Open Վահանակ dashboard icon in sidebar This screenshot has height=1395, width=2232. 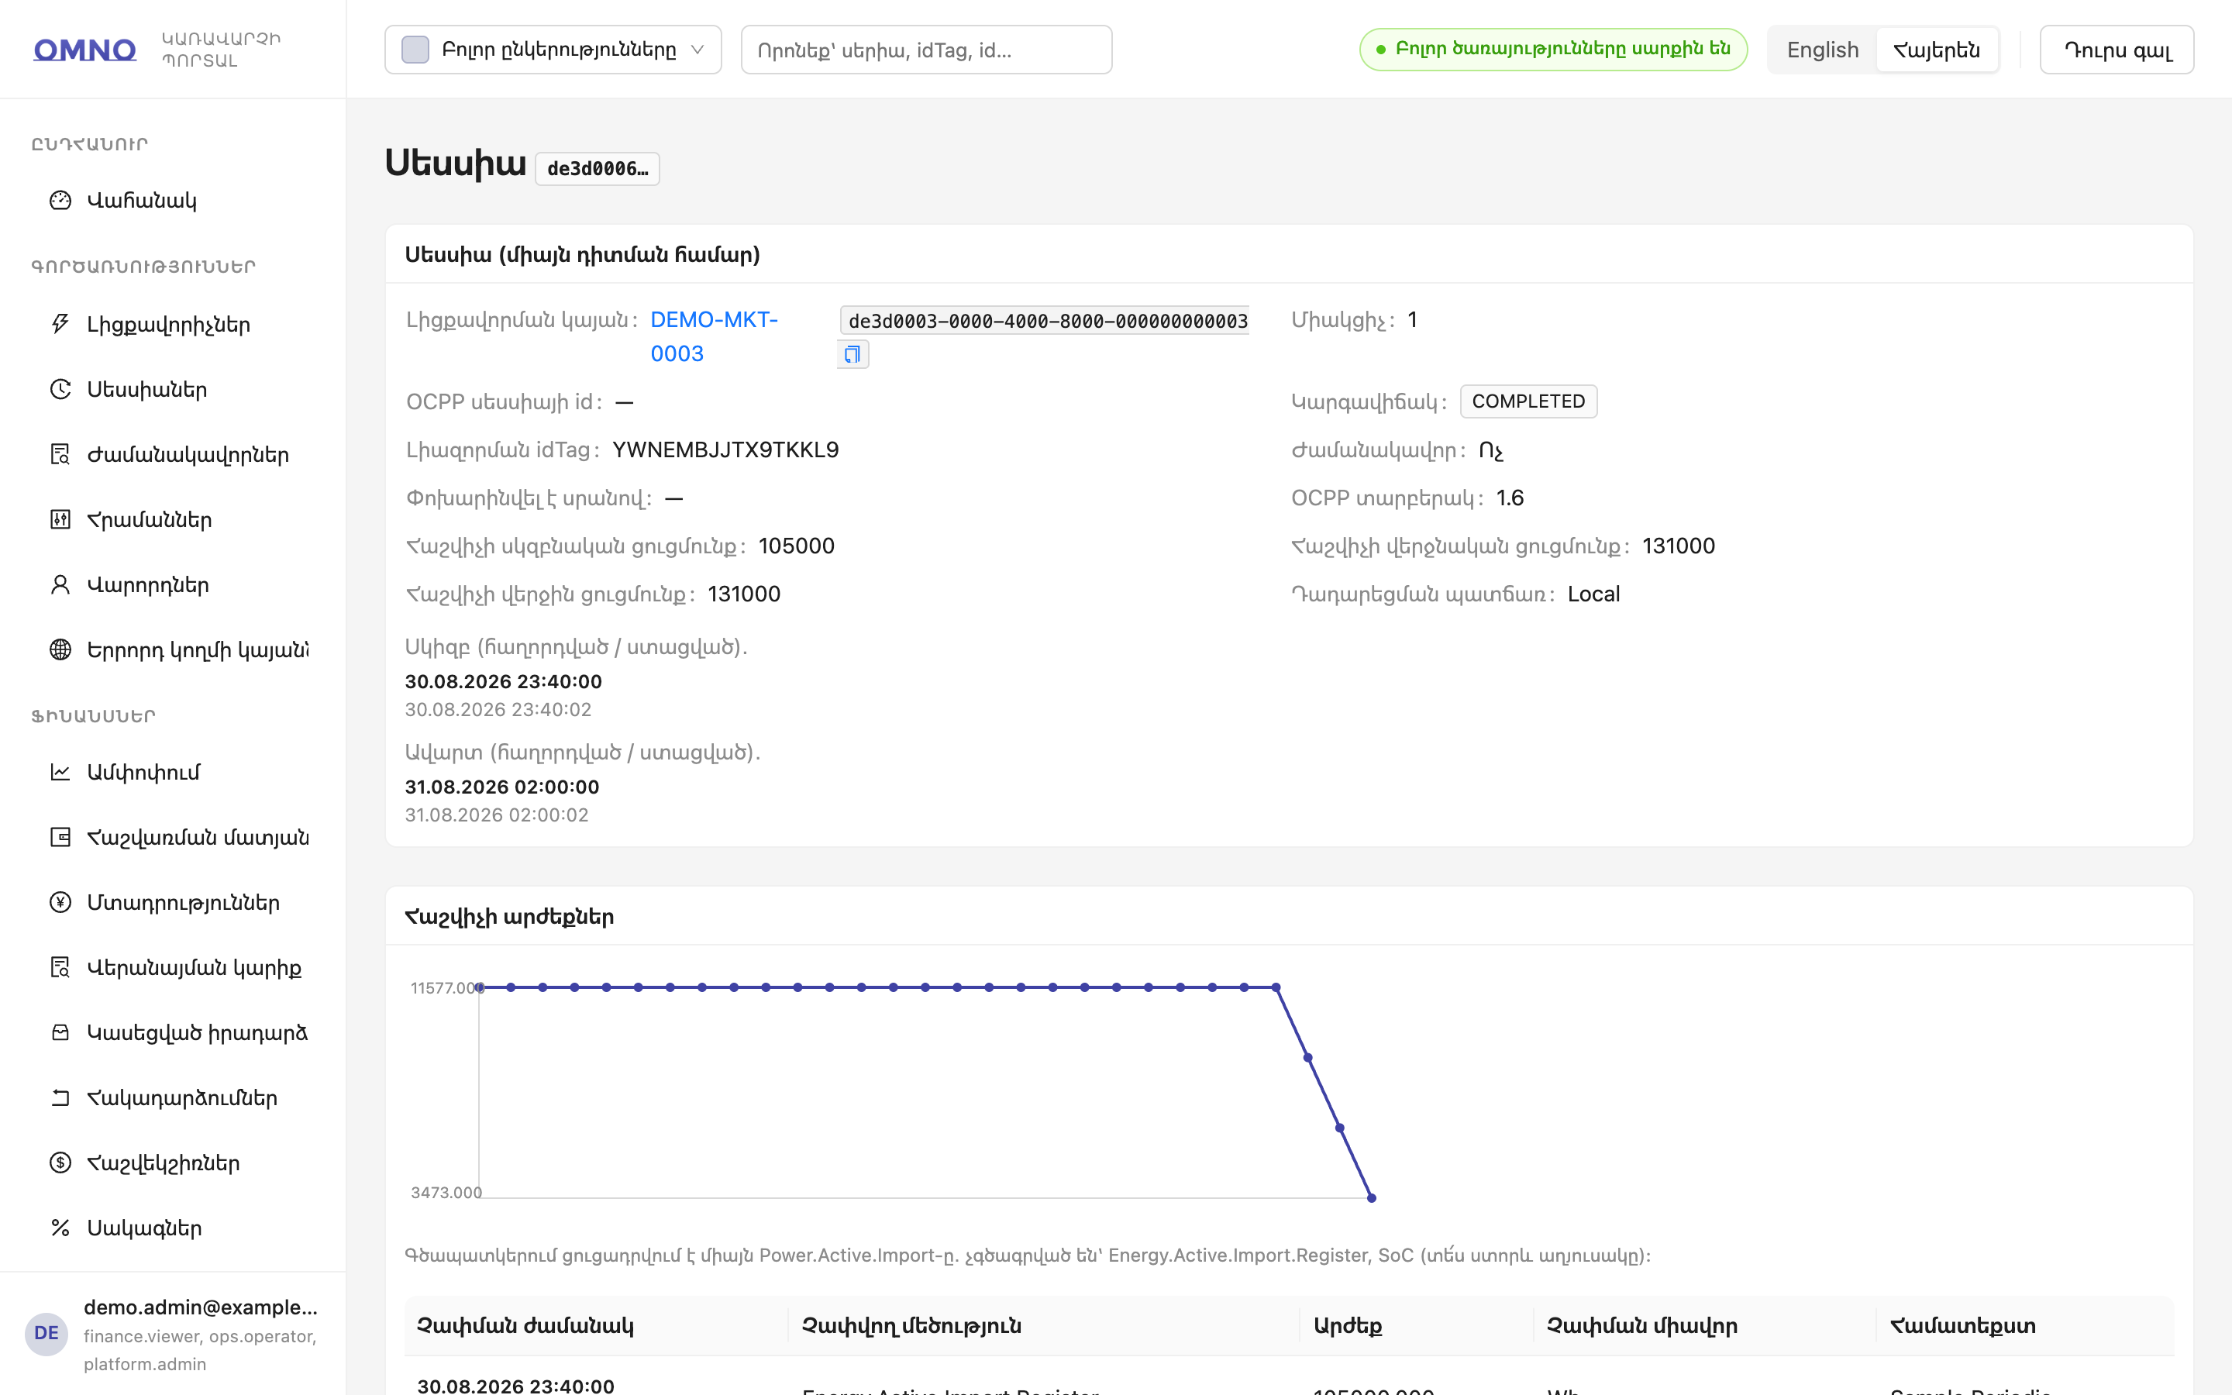[60, 200]
